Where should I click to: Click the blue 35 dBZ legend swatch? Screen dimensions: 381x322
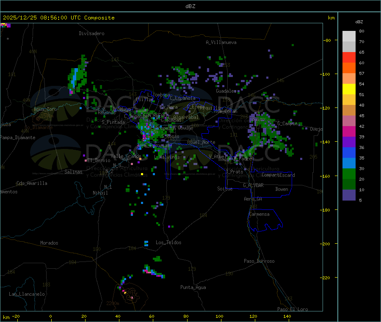click(349, 152)
